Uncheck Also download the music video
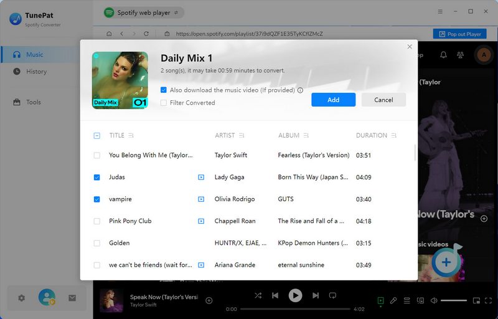Screen dimensions: 498x319 point(164,90)
